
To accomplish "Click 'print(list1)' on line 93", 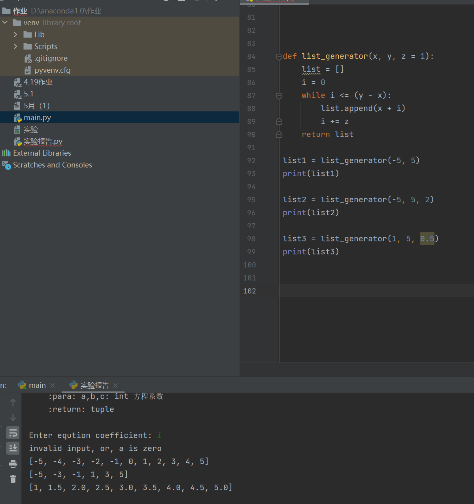I will click(311, 174).
